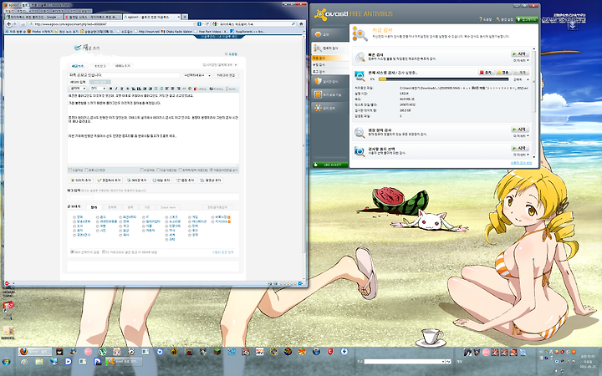Select the 애니메이션 category radio button

(190, 221)
